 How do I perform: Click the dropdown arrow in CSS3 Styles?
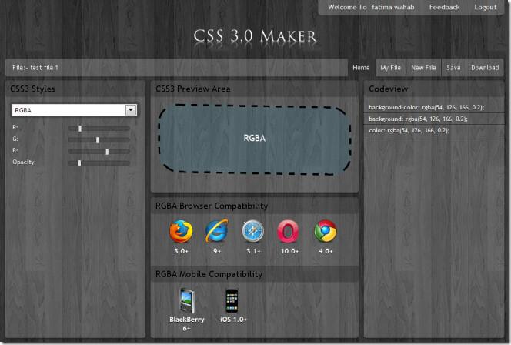point(131,110)
